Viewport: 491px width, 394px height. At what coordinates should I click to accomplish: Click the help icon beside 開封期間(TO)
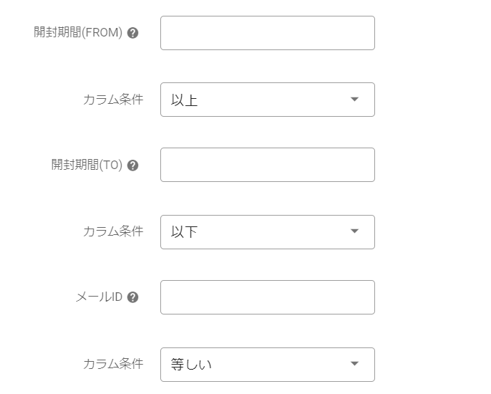(132, 165)
